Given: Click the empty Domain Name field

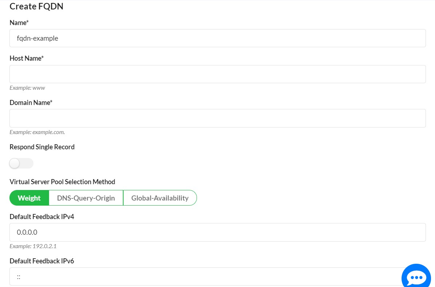Looking at the screenshot, I should pyautogui.click(x=217, y=118).
